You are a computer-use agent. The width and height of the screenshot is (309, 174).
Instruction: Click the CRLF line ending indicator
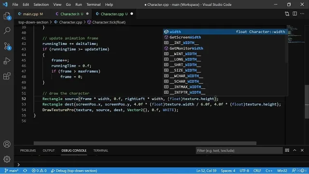pos(257,171)
